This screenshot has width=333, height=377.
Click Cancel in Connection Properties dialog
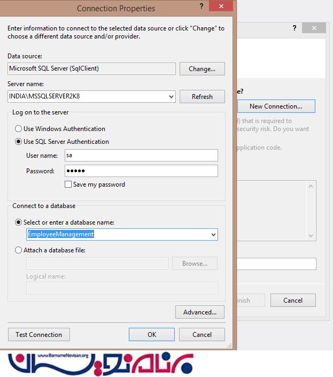202,335
